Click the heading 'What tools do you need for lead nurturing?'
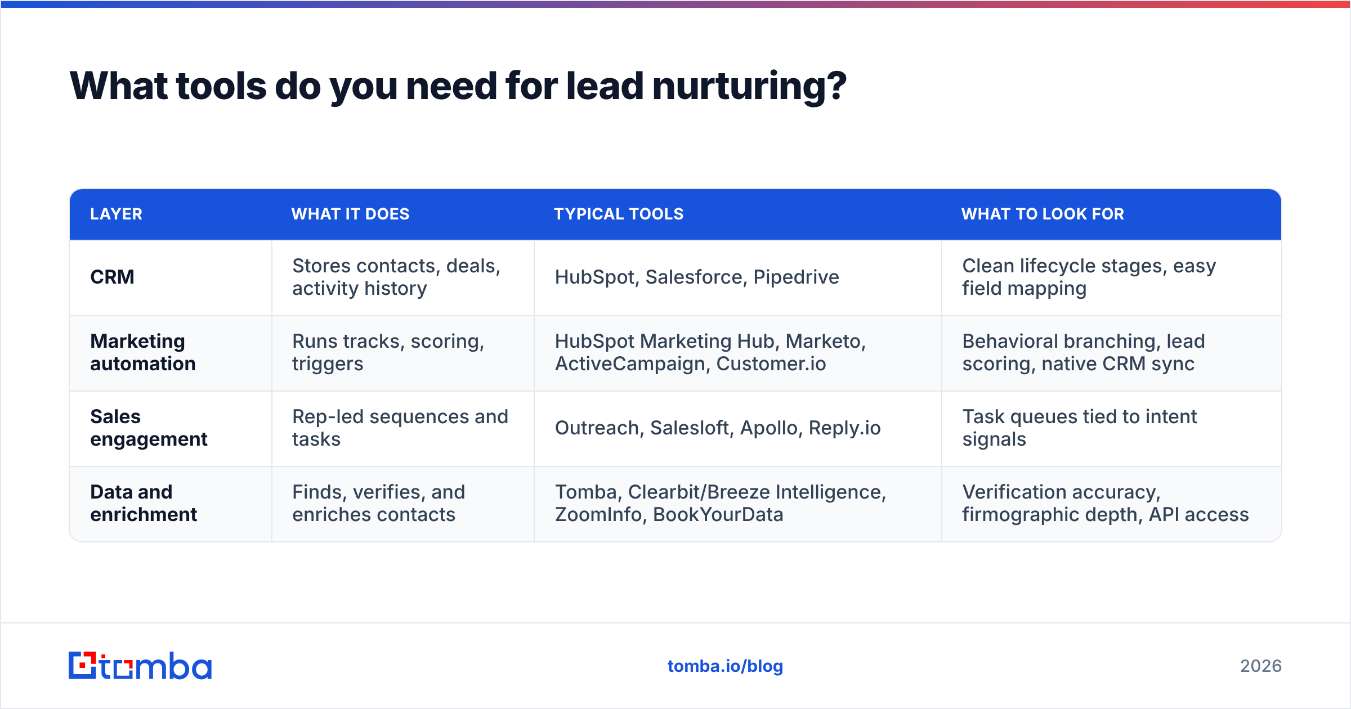Image resolution: width=1351 pixels, height=709 pixels. coord(458,86)
